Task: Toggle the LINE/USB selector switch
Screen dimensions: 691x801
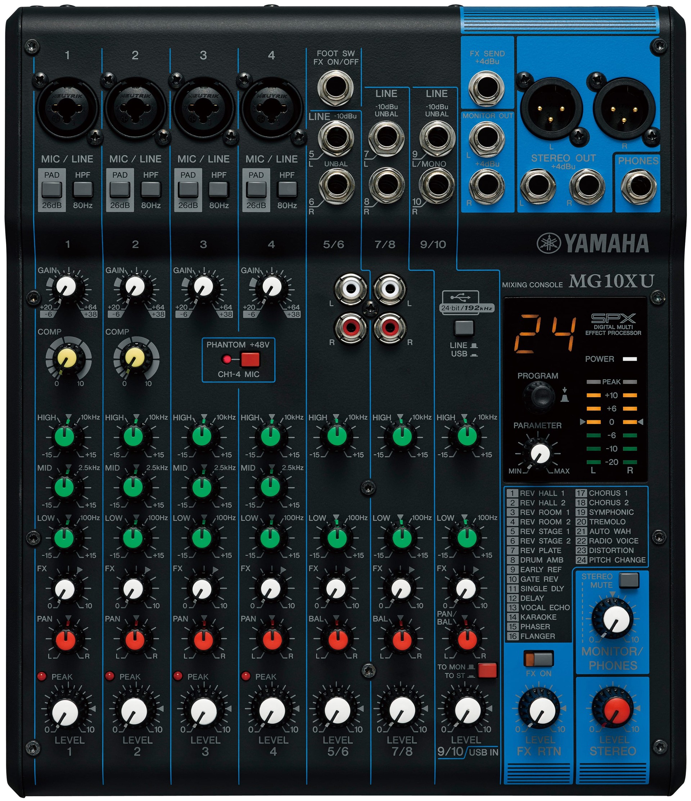Action: [464, 328]
